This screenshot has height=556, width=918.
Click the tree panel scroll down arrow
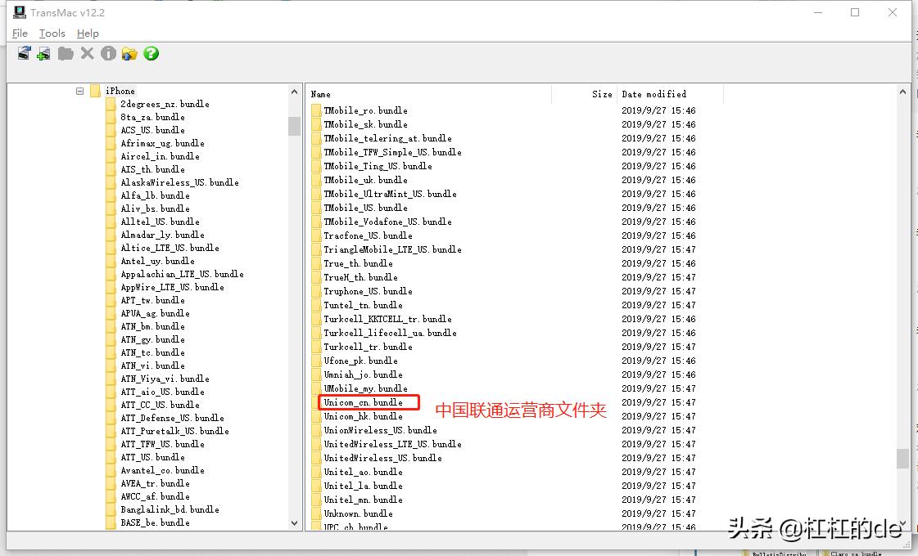coord(294,523)
